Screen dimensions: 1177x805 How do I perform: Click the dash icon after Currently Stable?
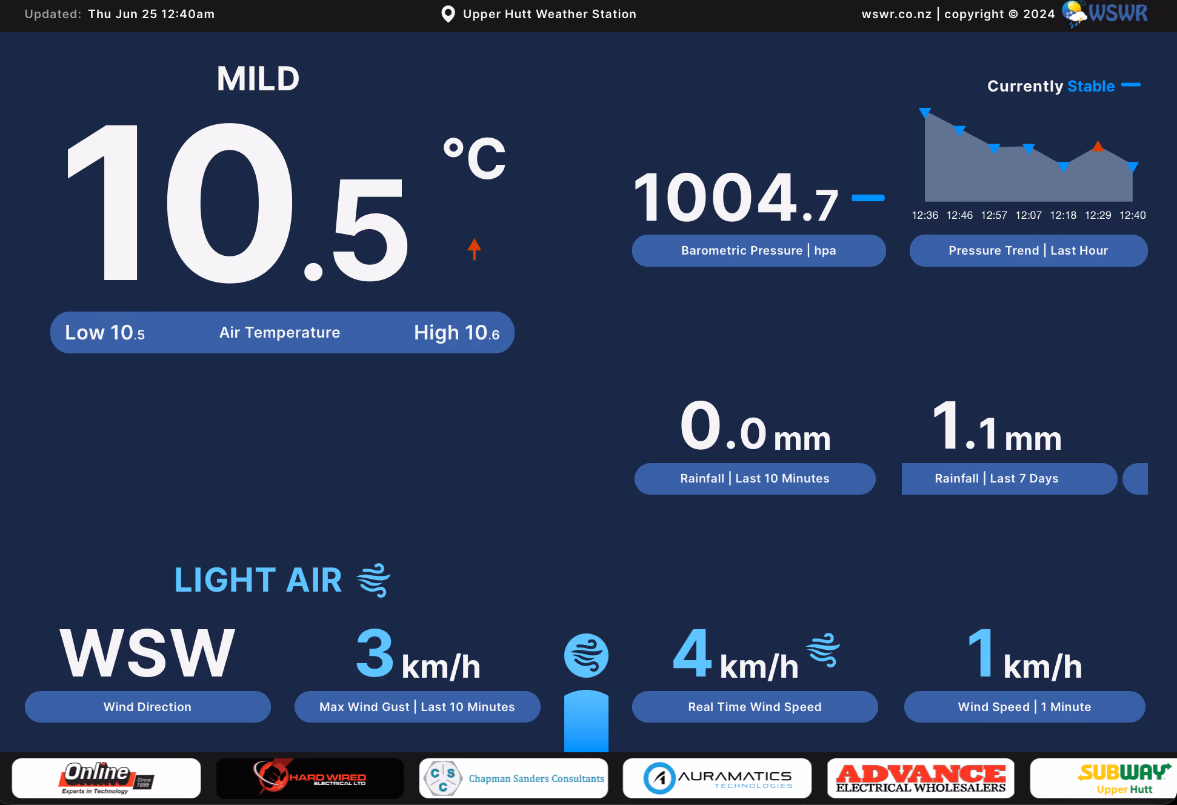pos(1131,85)
